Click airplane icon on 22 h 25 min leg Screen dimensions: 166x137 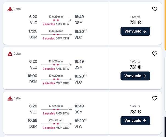coord(70,124)
